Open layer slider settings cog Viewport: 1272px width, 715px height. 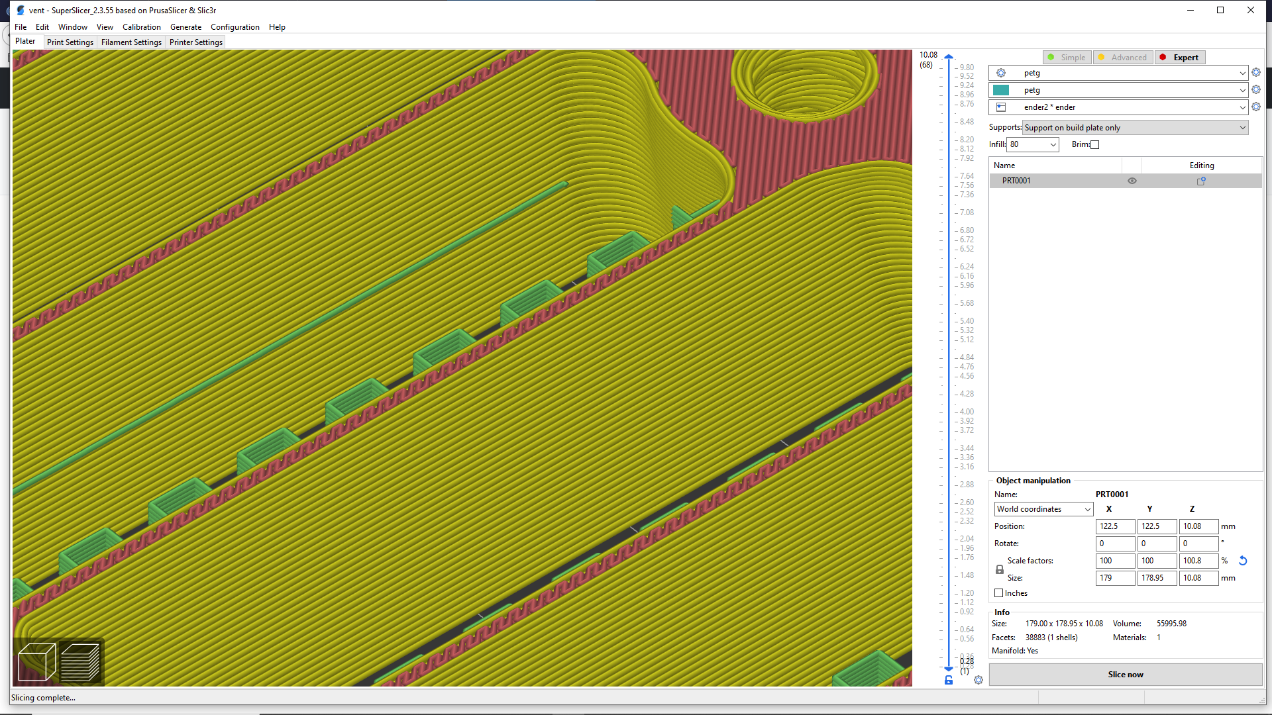[x=979, y=680]
